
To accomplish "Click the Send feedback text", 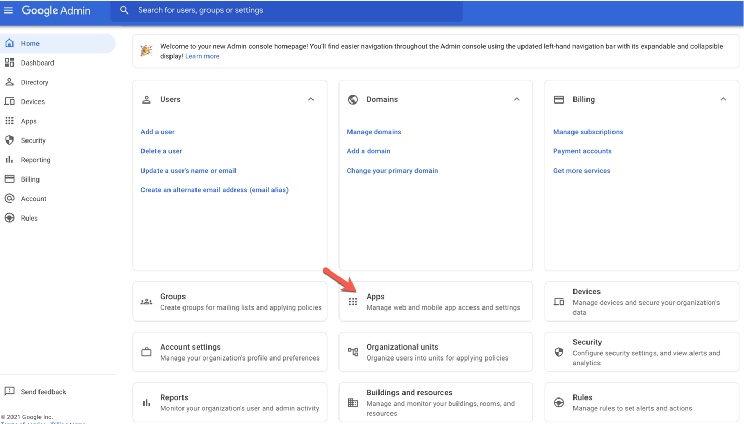I will pos(44,392).
